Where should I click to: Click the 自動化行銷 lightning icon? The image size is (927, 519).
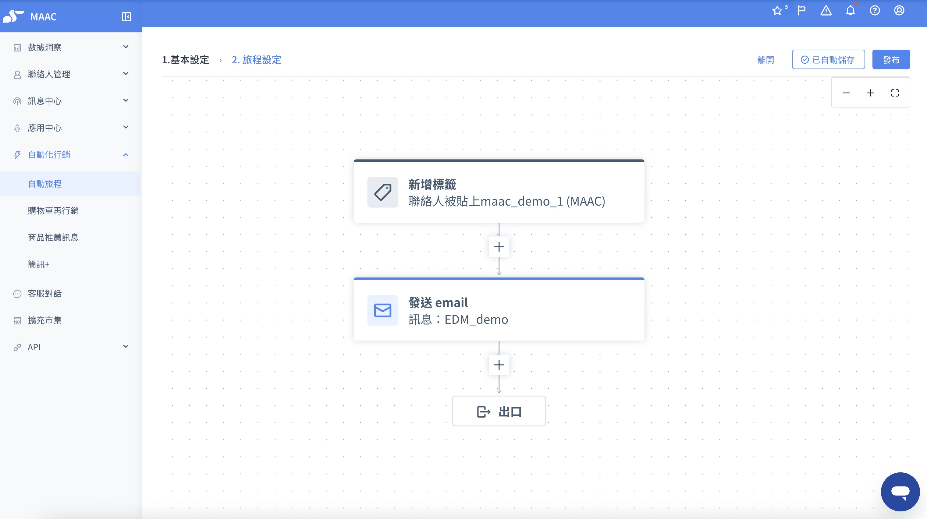(17, 155)
